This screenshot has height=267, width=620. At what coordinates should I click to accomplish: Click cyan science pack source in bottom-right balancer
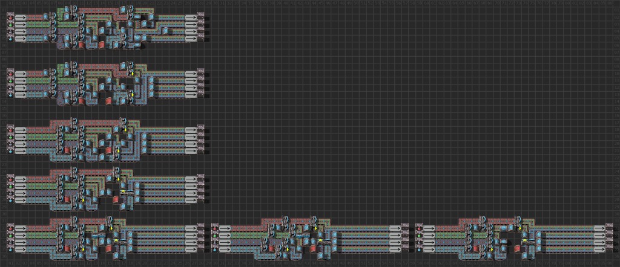[419, 250]
